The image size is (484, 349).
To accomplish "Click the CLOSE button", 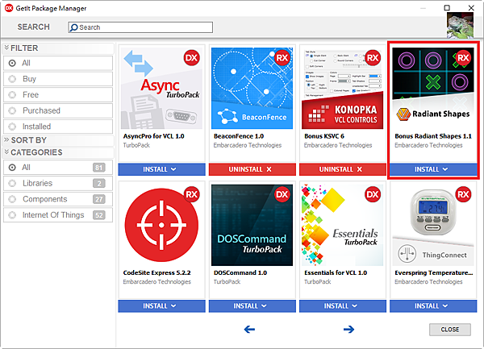I will coord(450,330).
